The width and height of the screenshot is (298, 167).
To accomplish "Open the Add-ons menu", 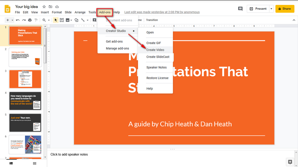I will pyautogui.click(x=105, y=12).
